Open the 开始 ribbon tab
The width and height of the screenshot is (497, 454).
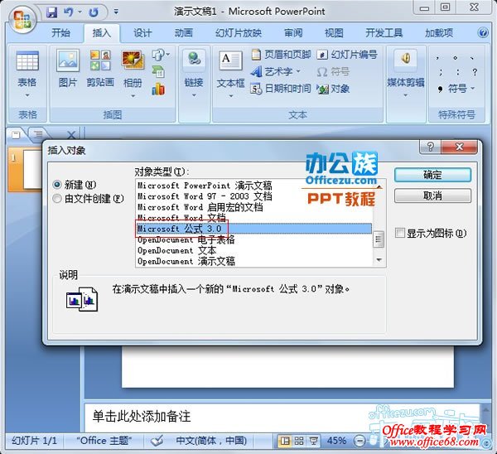[x=60, y=33]
